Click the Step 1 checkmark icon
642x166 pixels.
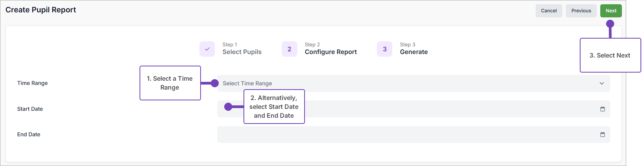(207, 49)
